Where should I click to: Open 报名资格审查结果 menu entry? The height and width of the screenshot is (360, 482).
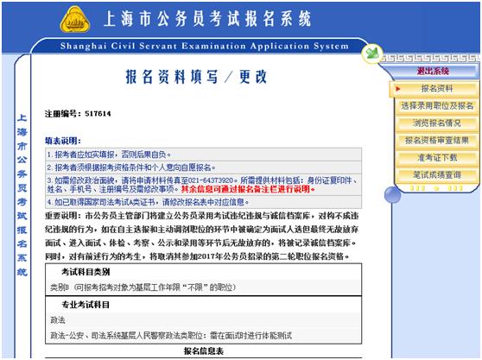(x=437, y=141)
